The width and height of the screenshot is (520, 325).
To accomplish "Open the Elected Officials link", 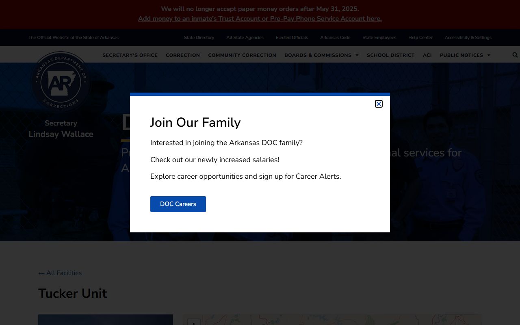I will pyautogui.click(x=292, y=37).
